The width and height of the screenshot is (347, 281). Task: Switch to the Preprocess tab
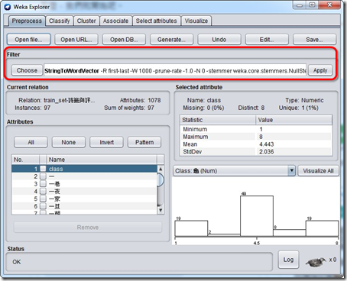(x=27, y=21)
